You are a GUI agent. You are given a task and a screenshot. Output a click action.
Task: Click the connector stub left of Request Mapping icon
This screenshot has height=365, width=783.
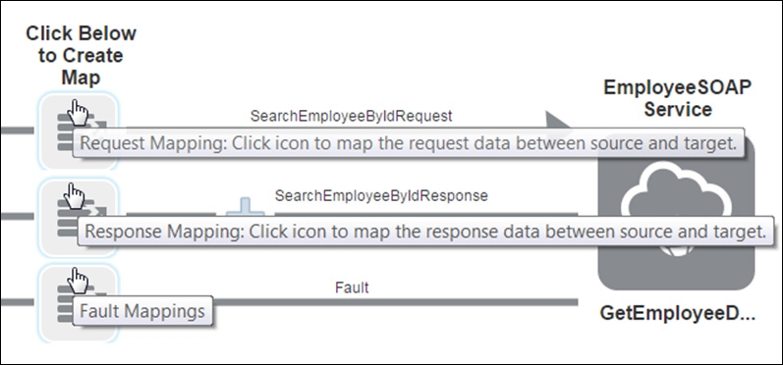click(17, 130)
